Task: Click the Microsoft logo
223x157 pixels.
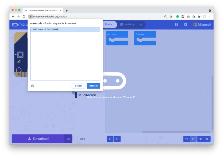Action: coord(202,25)
